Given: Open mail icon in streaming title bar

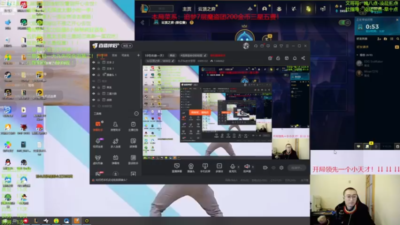Looking at the screenshot, I should click(x=262, y=46).
